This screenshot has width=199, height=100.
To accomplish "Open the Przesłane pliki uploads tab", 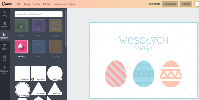I will (4, 70).
